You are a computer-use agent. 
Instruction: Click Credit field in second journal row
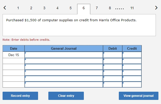(132, 61)
